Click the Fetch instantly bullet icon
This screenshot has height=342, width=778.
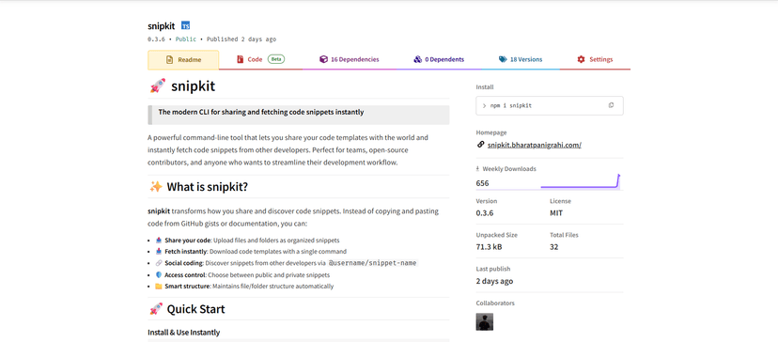click(158, 251)
